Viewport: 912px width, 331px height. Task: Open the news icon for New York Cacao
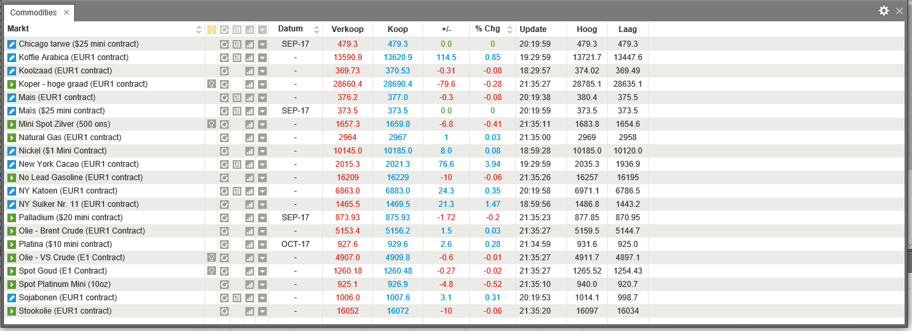point(237,164)
